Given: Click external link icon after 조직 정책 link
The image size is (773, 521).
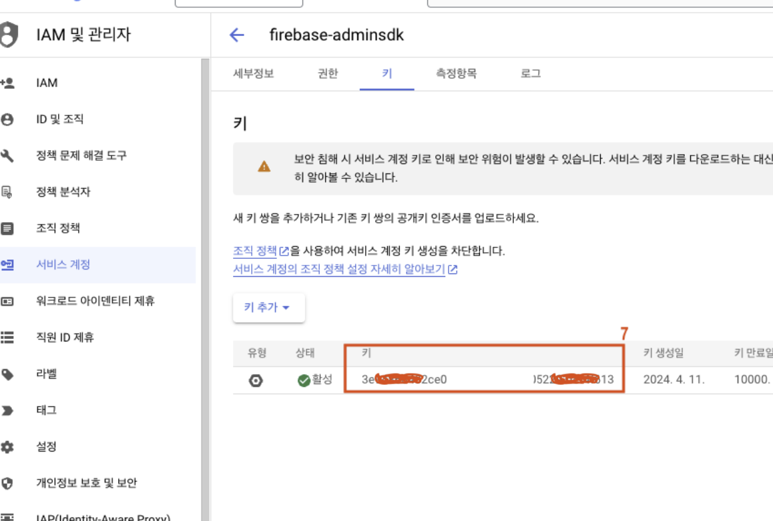Looking at the screenshot, I should click(284, 251).
